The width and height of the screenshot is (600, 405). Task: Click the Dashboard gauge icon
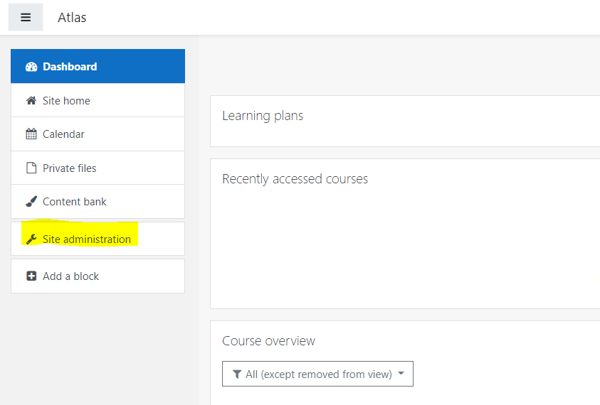tap(31, 67)
